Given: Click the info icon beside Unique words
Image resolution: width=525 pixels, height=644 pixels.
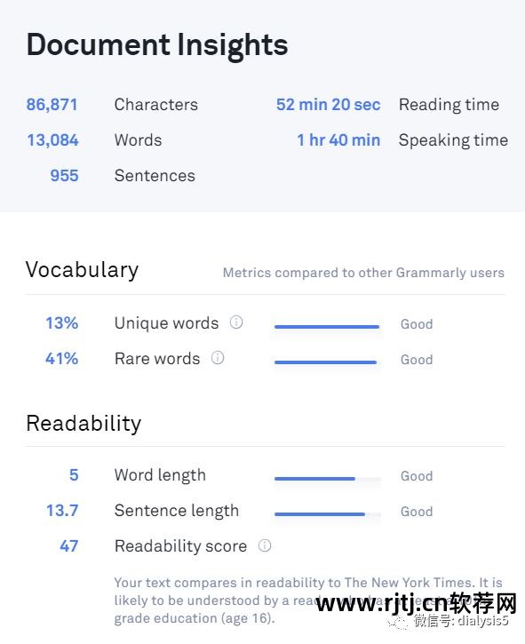Looking at the screenshot, I should tap(236, 322).
